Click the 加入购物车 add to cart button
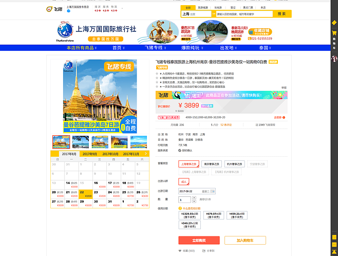This screenshot has width=338, height=256. click(x=245, y=240)
